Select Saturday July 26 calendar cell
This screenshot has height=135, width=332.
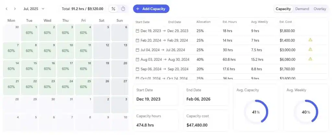(x=102, y=87)
